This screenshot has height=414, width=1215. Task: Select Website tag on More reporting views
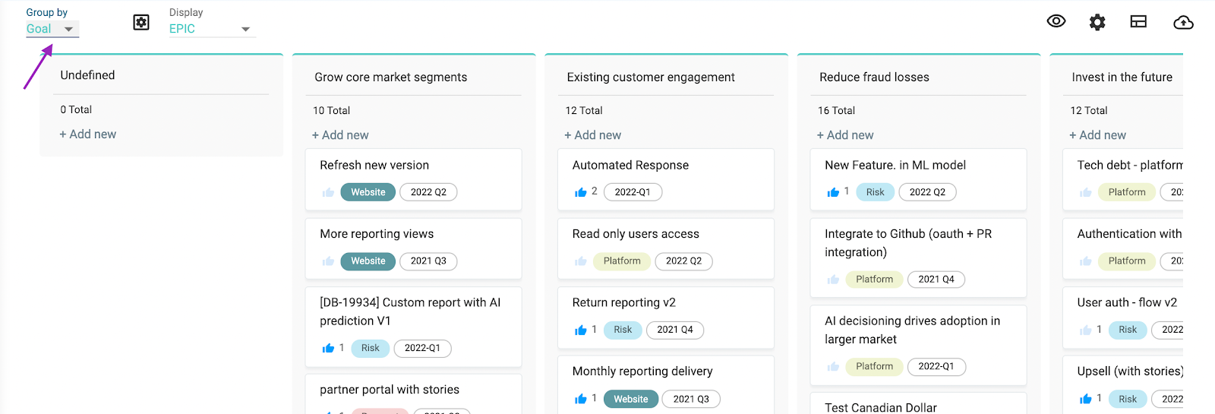[x=368, y=261]
